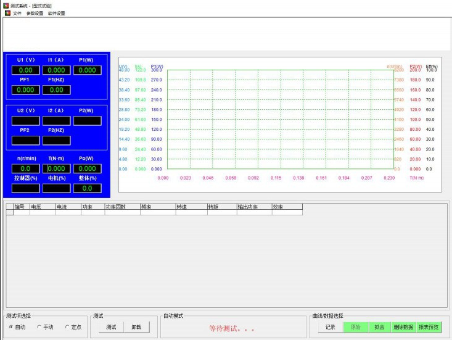
Task: Select the 电压 column header
Action: 41,207
